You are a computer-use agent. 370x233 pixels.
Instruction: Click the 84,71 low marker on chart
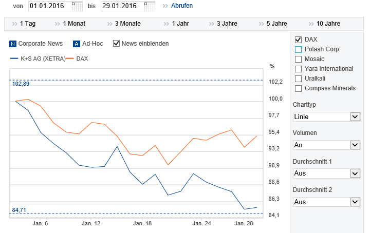pyautogui.click(x=19, y=210)
